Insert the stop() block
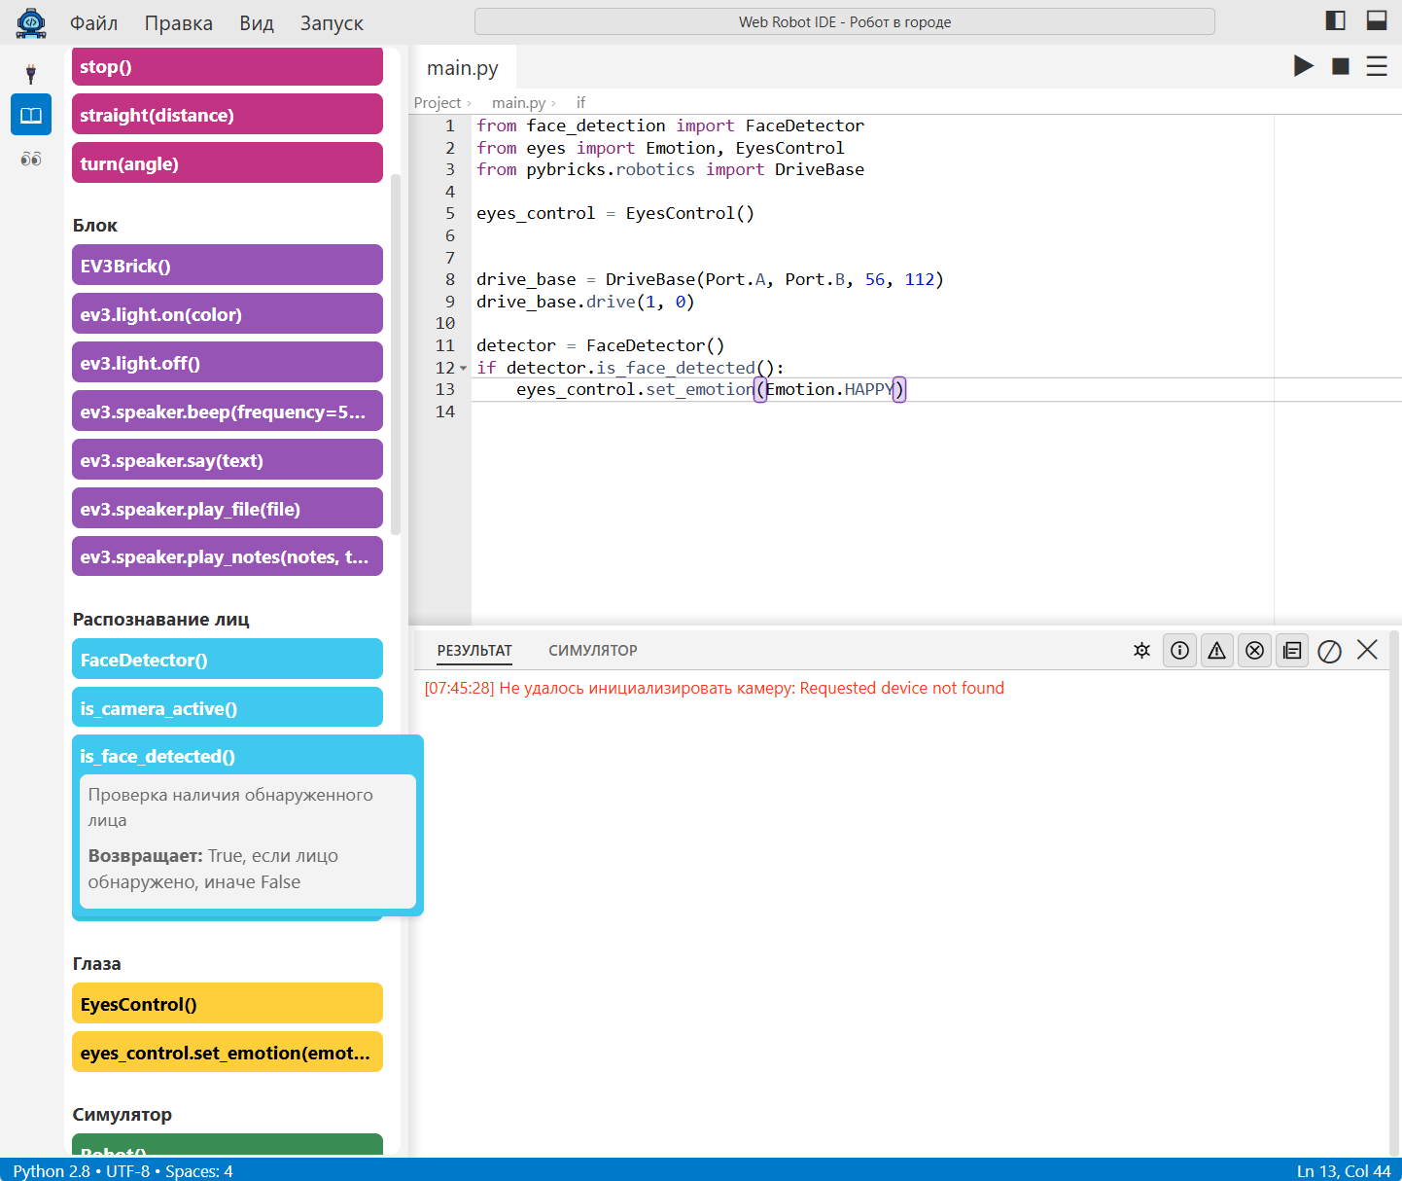 pos(228,66)
